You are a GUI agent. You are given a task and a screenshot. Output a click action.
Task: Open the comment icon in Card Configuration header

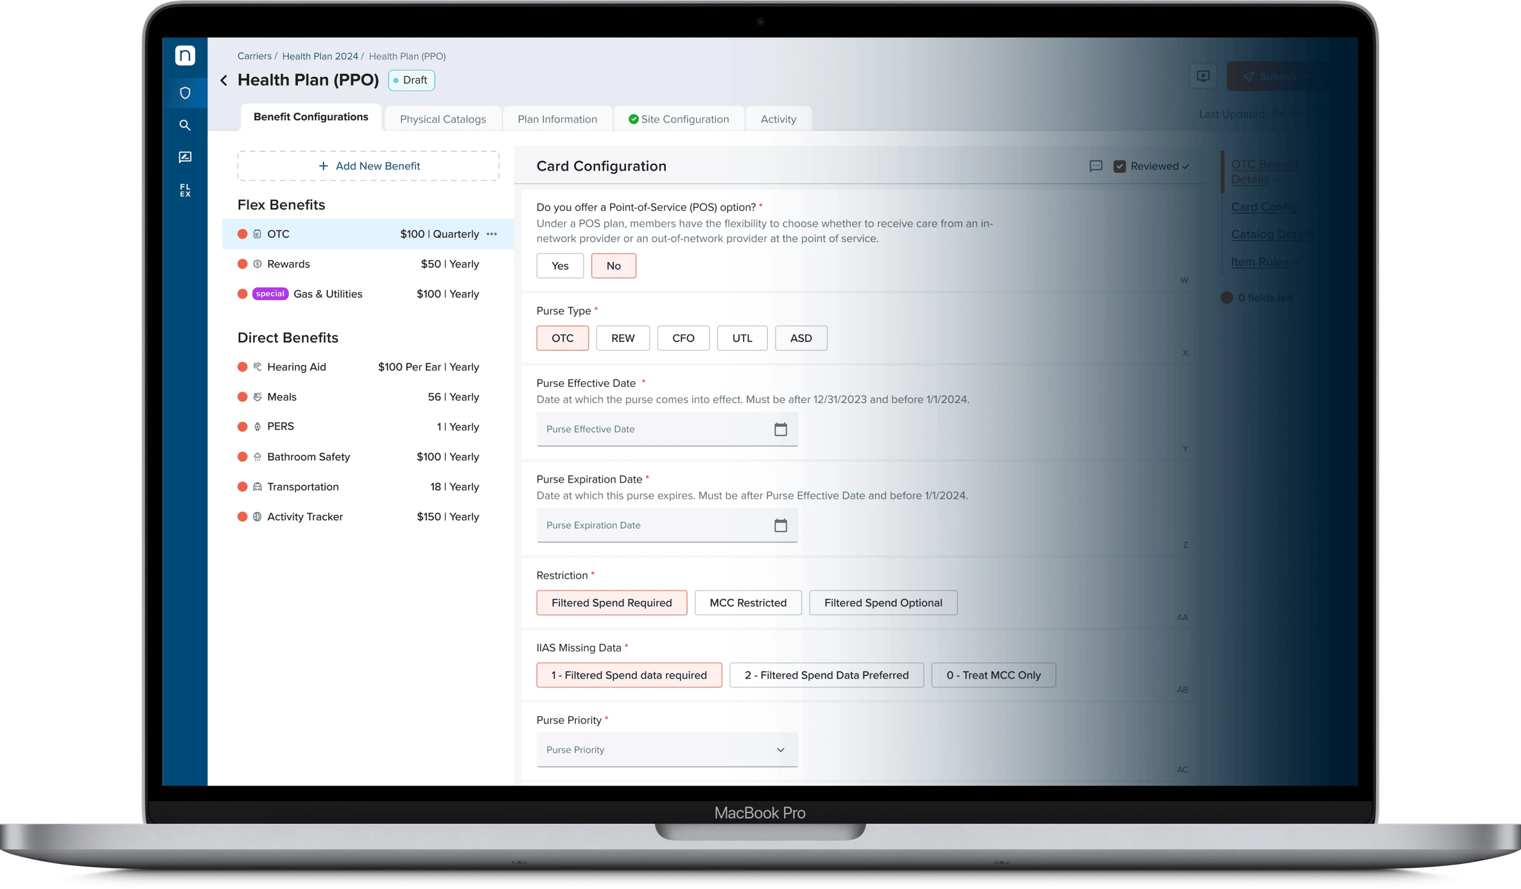click(1095, 166)
